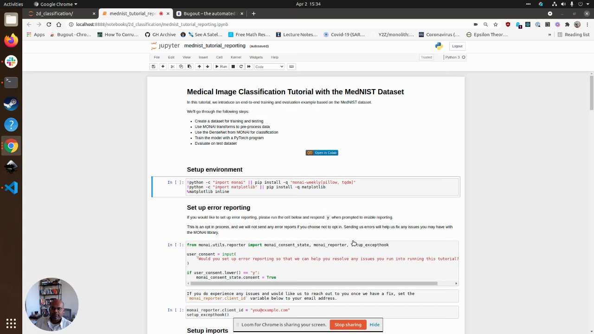Open the Insert menu in Jupyter

(x=203, y=57)
